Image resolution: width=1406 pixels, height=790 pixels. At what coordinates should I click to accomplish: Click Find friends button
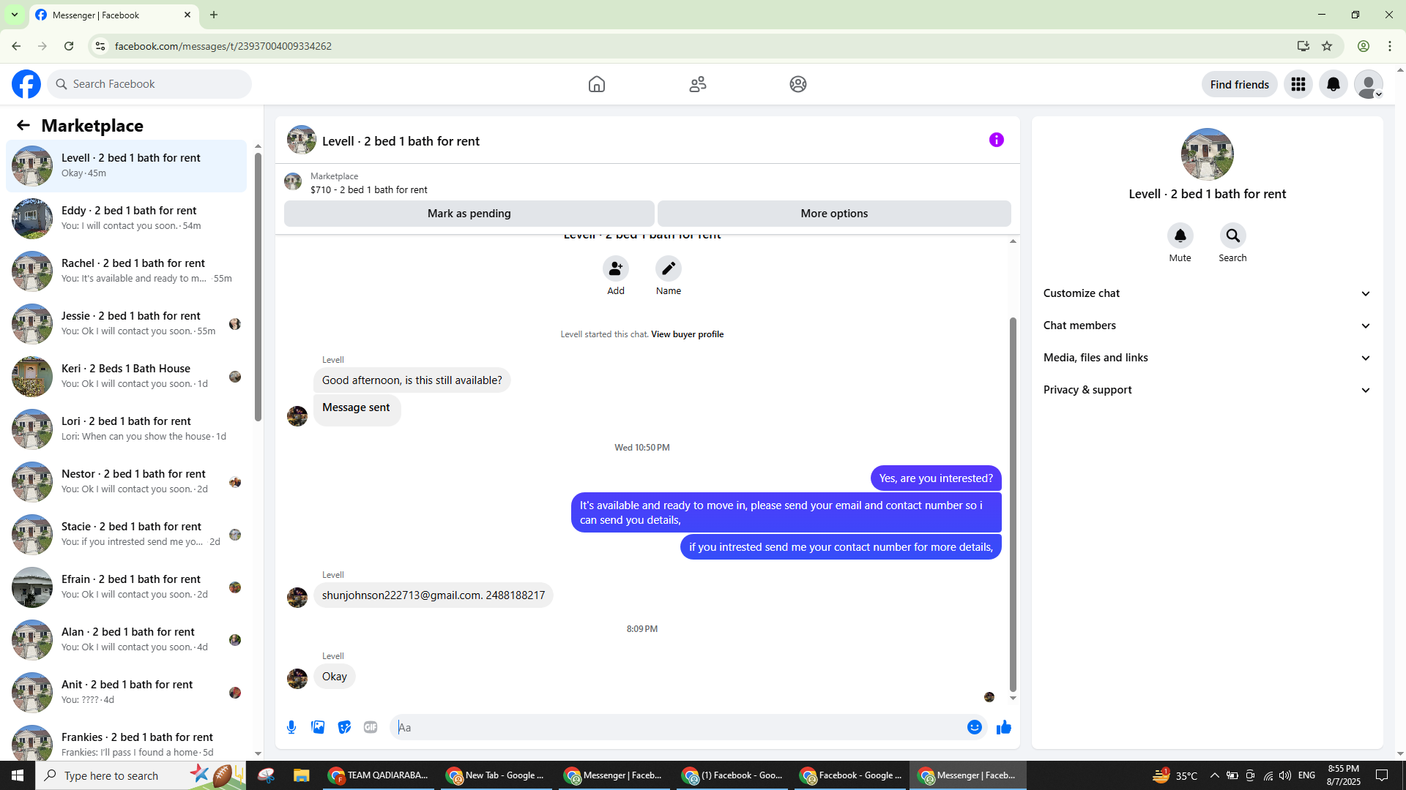point(1240,84)
